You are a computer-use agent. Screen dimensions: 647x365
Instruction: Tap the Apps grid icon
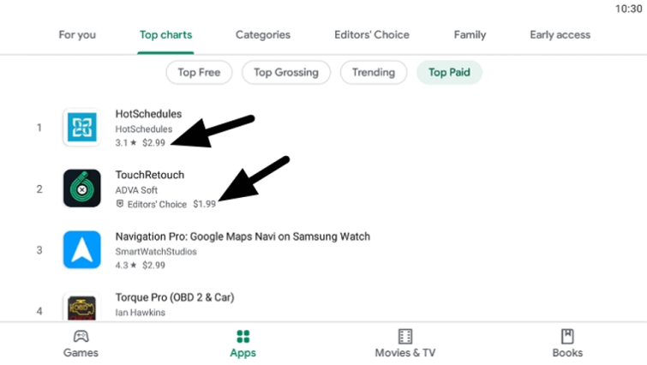243,337
